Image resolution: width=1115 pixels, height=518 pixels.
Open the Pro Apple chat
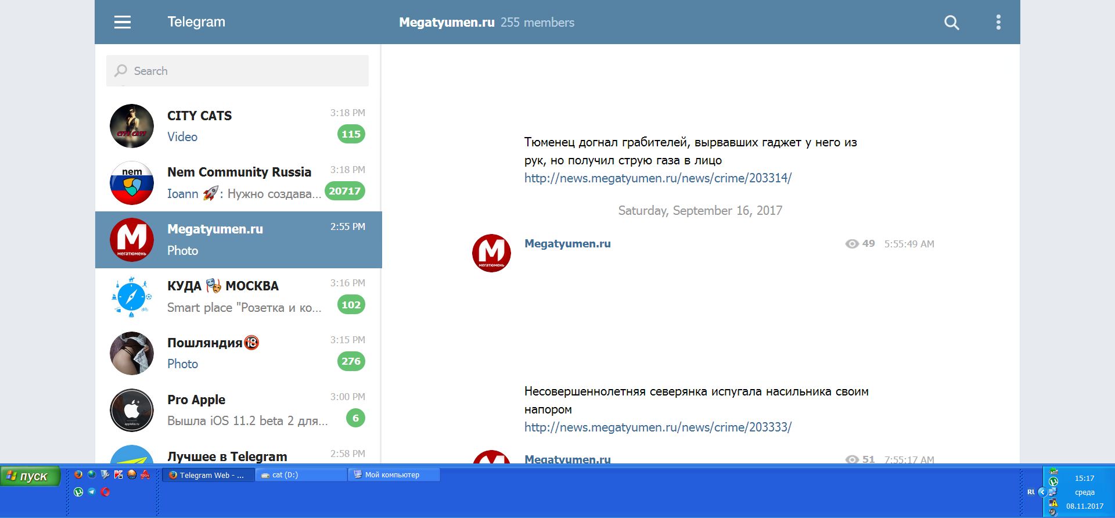(x=238, y=411)
